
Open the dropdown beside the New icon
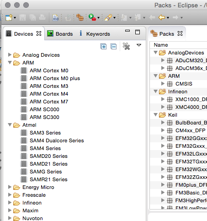15,18
